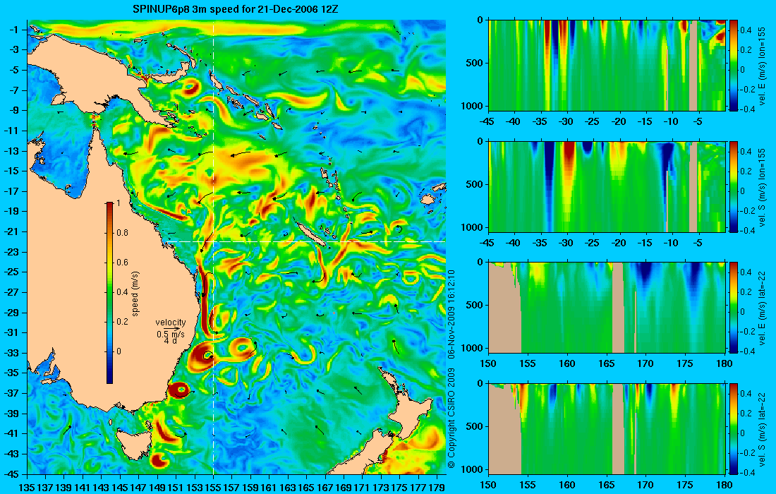Select the top 'vel. E lon=155' section plot
Image resolution: width=776 pixels, height=494 pixels.
point(607,66)
